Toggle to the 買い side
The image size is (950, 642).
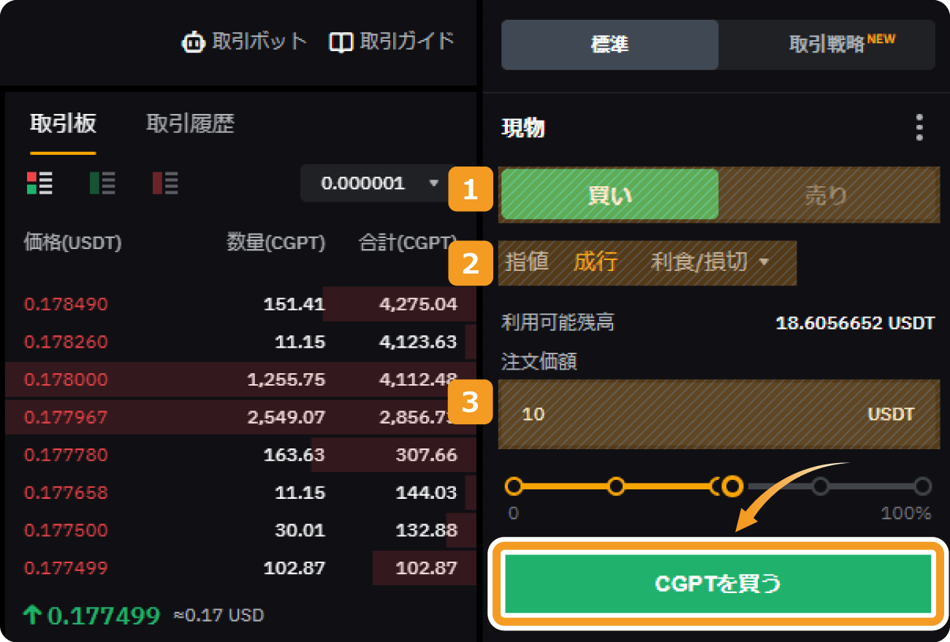[x=609, y=195]
